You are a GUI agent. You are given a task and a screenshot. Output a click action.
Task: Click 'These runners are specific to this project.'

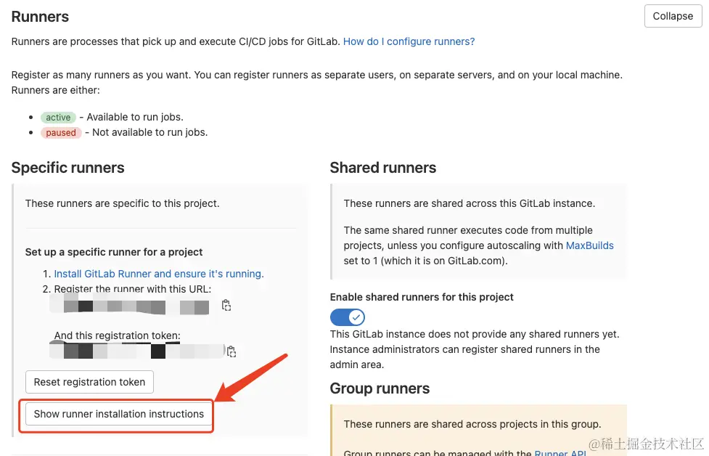tap(122, 203)
